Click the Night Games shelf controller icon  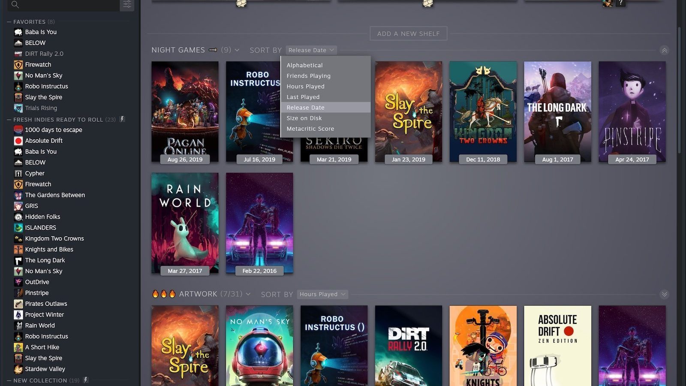click(213, 50)
